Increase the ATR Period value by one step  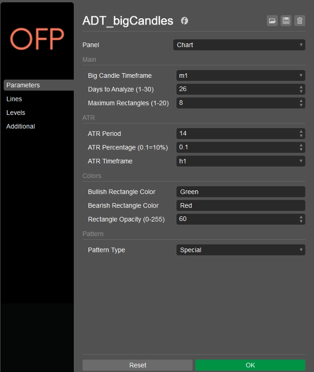coord(301,131)
